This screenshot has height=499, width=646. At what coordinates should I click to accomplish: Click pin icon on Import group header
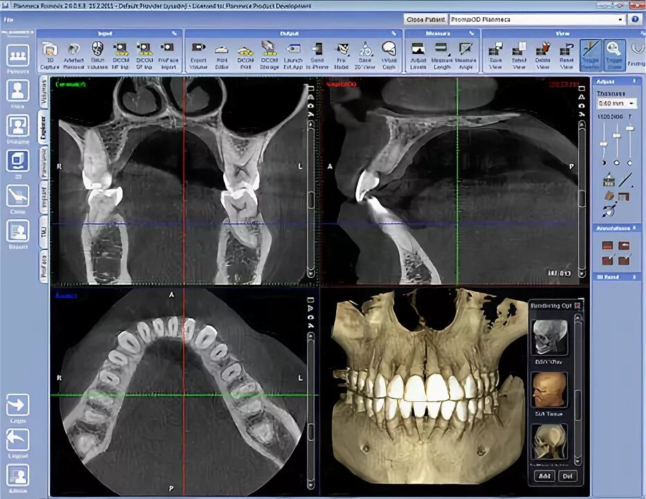pos(174,33)
